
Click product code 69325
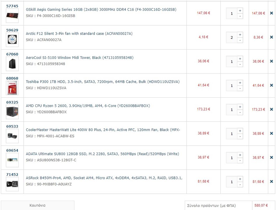(12, 102)
